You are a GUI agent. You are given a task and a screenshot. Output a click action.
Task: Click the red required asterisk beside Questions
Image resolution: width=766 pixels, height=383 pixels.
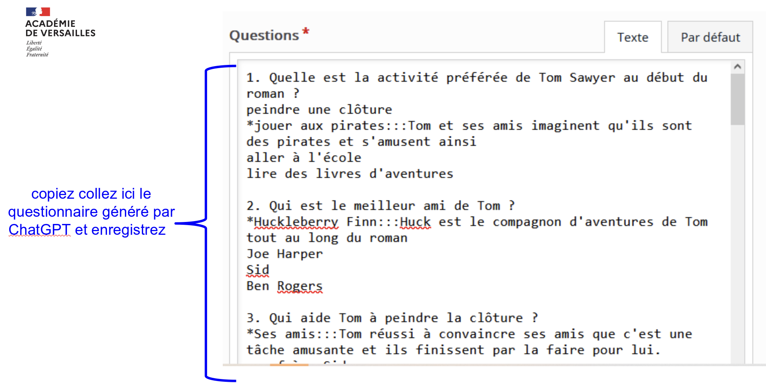click(x=306, y=31)
